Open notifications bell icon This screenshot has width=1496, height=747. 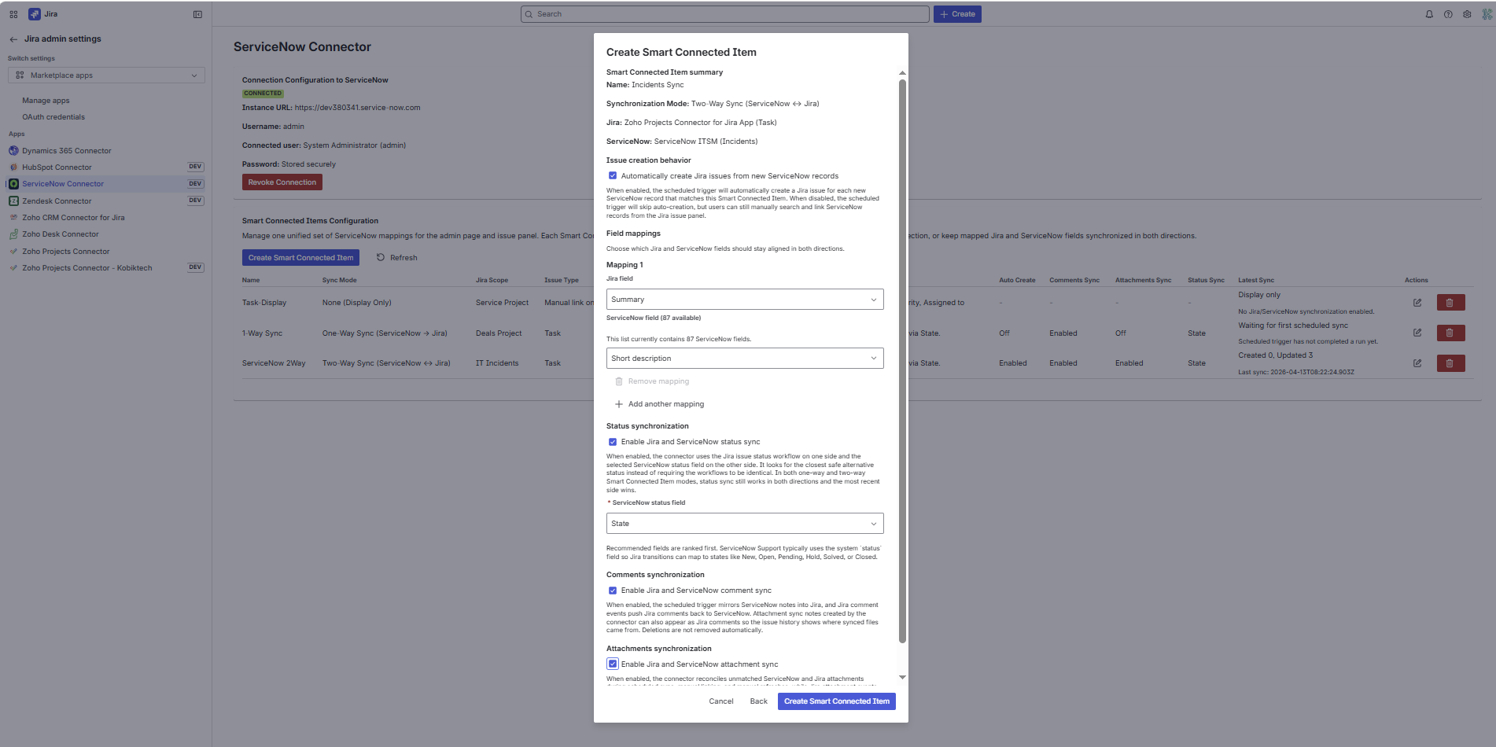[x=1429, y=14]
